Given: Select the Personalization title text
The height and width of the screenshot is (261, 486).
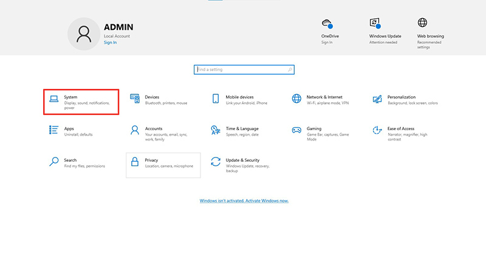Looking at the screenshot, I should [x=402, y=97].
